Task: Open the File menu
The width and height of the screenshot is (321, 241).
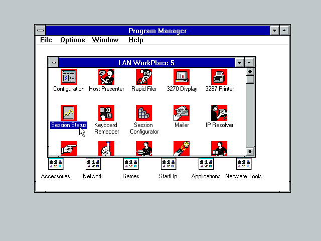Action: pyautogui.click(x=46, y=40)
